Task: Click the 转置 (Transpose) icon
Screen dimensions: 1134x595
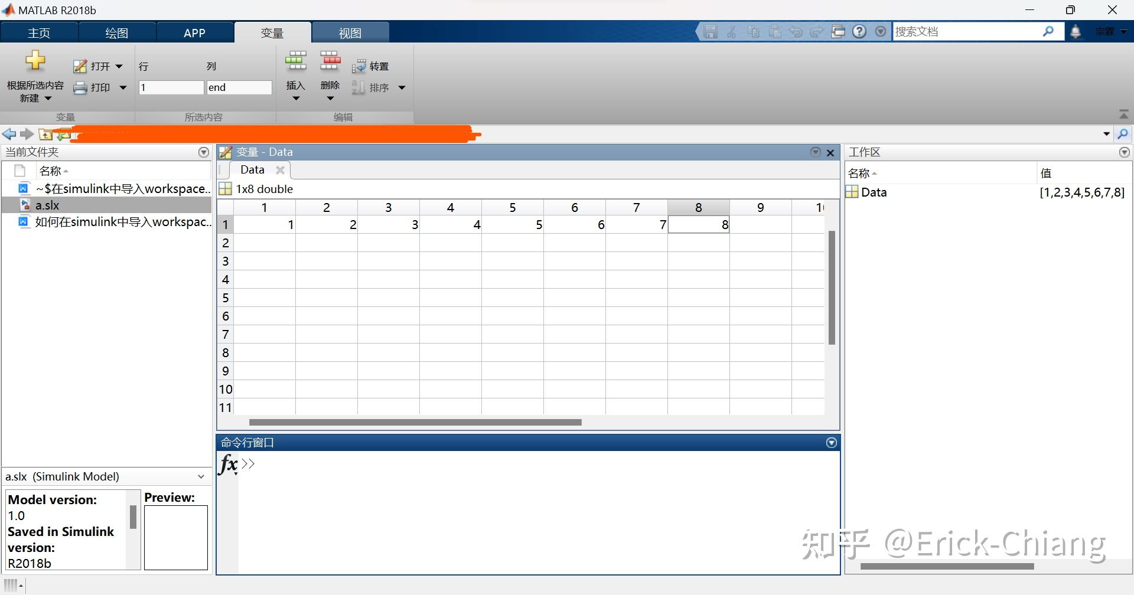Action: pyautogui.click(x=360, y=66)
